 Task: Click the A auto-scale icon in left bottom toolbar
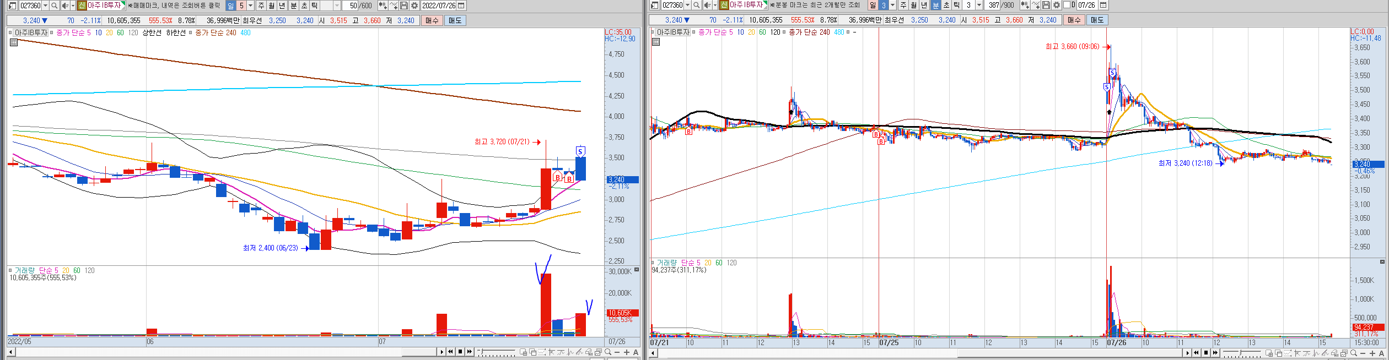[636, 352]
